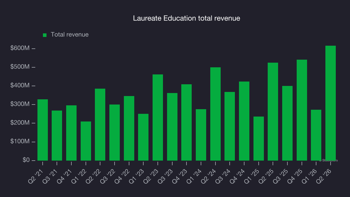Viewport: 350px width, 197px height.
Task: Click the $100M y-axis label
Action: coord(20,141)
